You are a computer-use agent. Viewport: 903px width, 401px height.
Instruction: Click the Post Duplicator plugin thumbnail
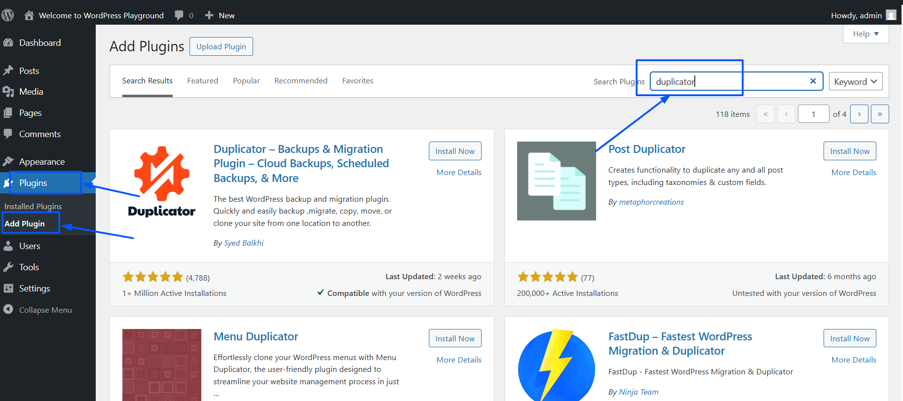[x=557, y=181]
